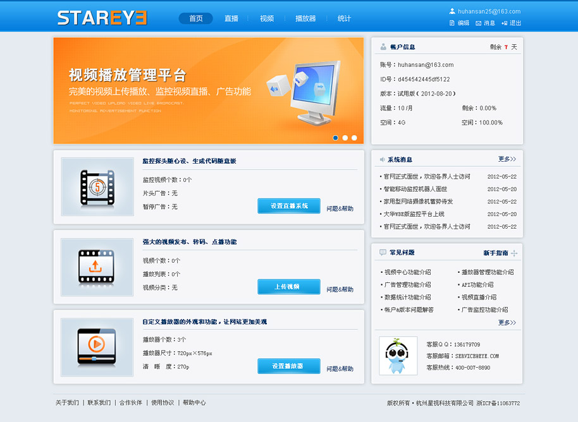Click the user profile icon beside the email
578x422 pixels.
pyautogui.click(x=452, y=11)
